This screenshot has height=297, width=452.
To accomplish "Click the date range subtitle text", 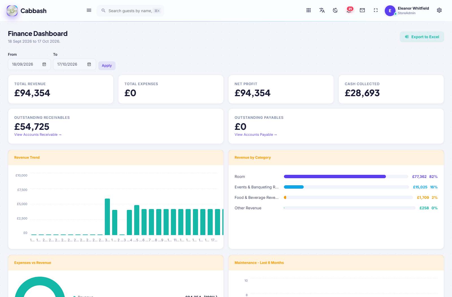I will (34, 41).
